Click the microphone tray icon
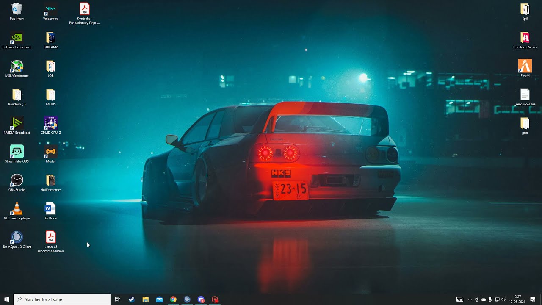The image size is (542, 305). [x=490, y=299]
